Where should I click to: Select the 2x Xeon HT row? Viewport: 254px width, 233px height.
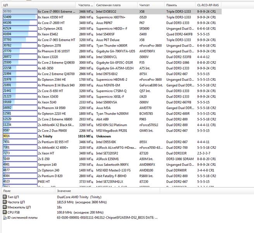pyautogui.click(x=112, y=153)
